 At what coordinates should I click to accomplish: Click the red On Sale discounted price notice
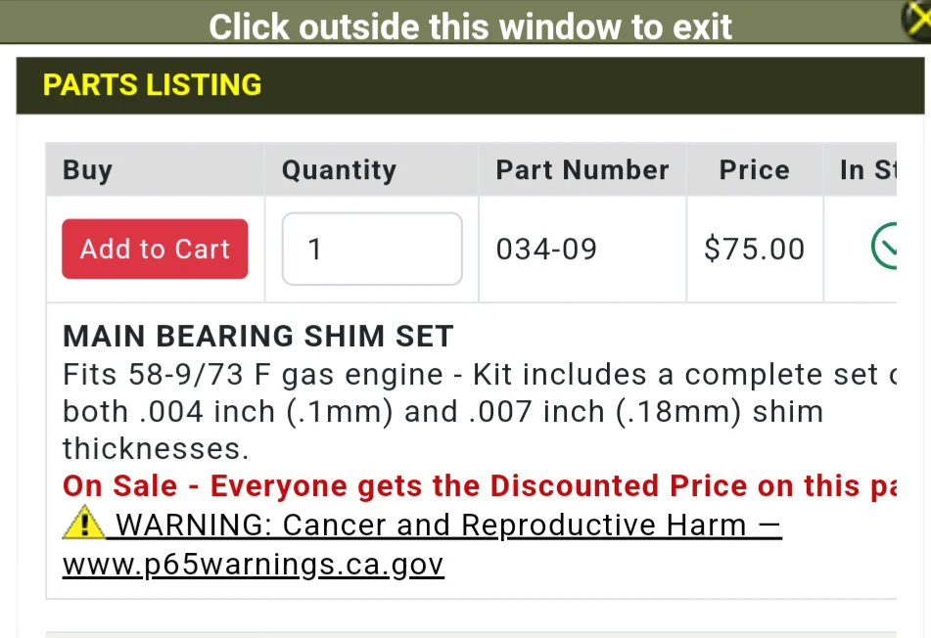point(479,485)
